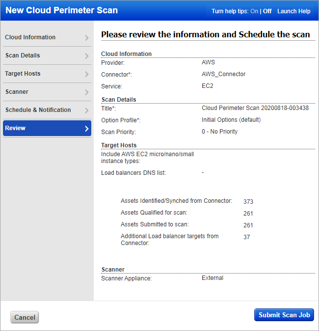This screenshot has width=319, height=331.
Task: Select the Scanner step in the sidebar
Action: point(47,92)
